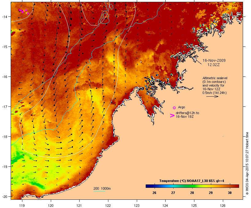Click the '0.5m/s (1kt 24h)' scale text
Viewport: 251px width, 208px height.
tap(215, 93)
